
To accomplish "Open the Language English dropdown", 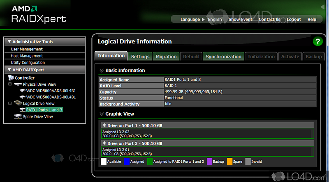I will click(x=215, y=19).
